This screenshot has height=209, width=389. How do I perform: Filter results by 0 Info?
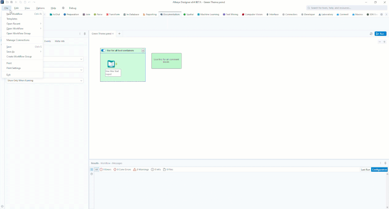[x=156, y=170]
